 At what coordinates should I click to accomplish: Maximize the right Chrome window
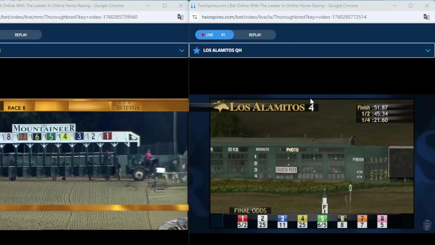410,5
